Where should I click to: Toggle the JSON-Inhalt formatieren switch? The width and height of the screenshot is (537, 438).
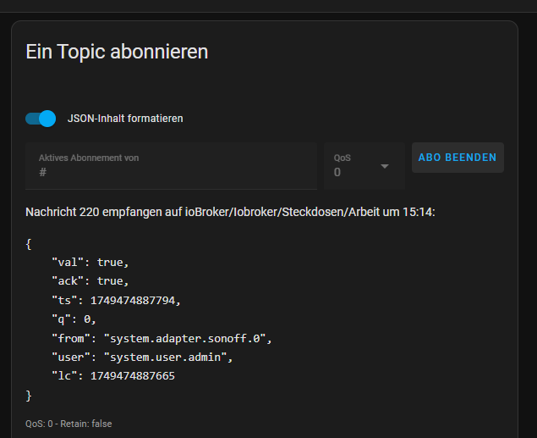(41, 119)
